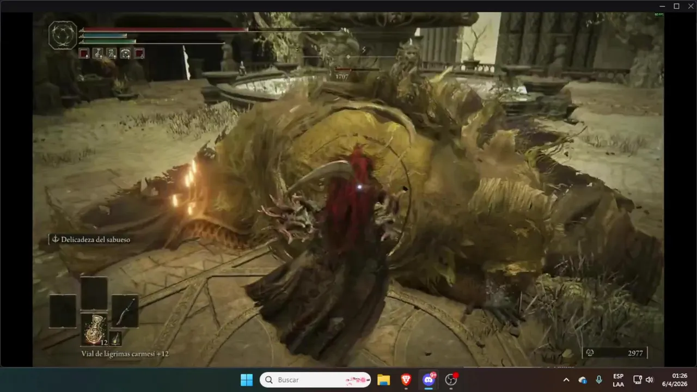Screen dimensions: 697x392
Task: Open File Explorer from the taskbar
Action: 384,379
